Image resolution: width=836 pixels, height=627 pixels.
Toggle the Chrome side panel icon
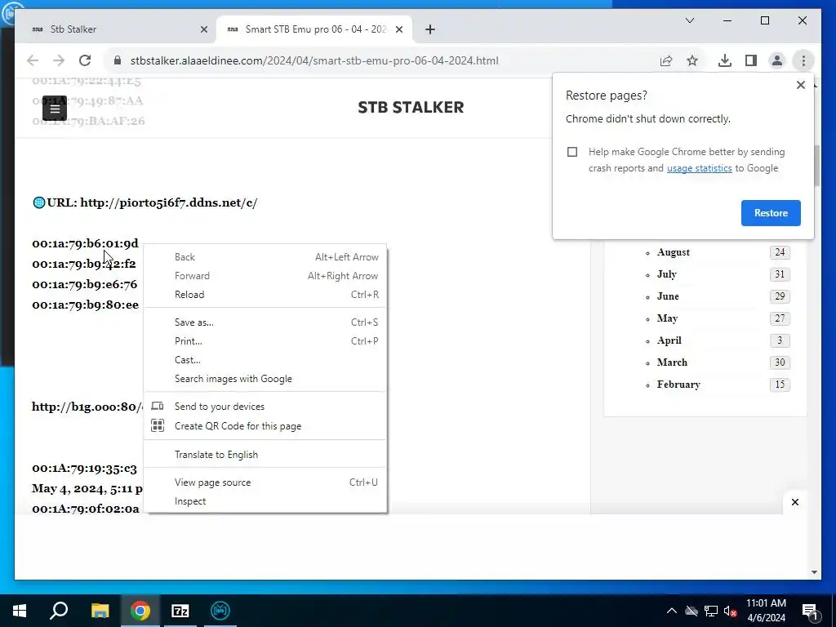coord(751,60)
